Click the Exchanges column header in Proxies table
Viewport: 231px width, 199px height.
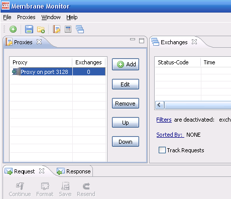(89, 62)
